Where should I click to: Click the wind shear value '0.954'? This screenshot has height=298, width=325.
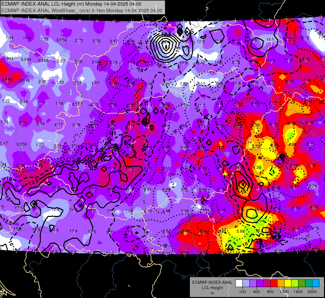pos(61,40)
